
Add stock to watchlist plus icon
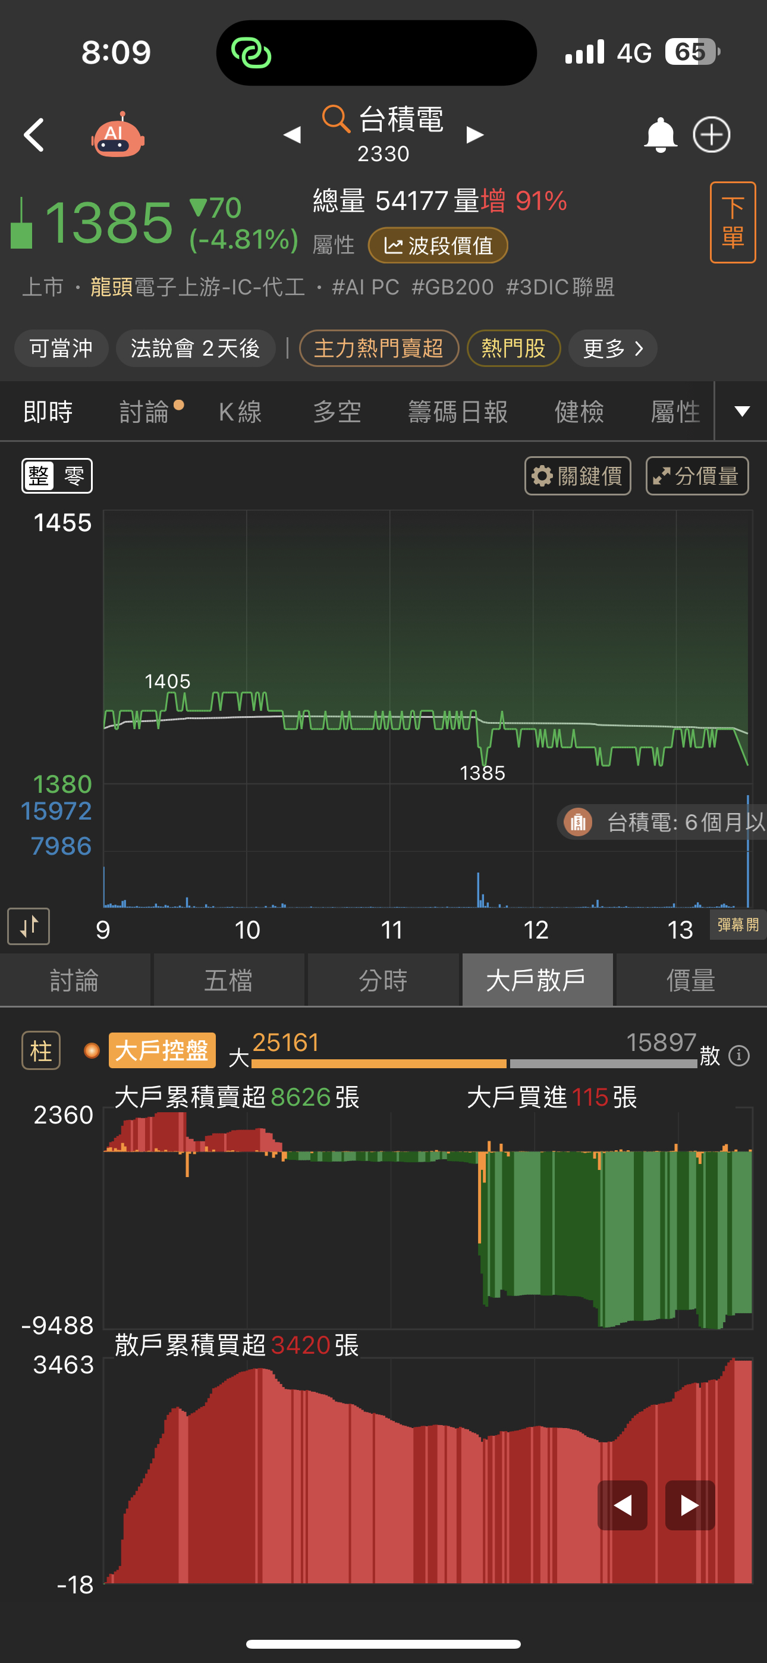[712, 136]
